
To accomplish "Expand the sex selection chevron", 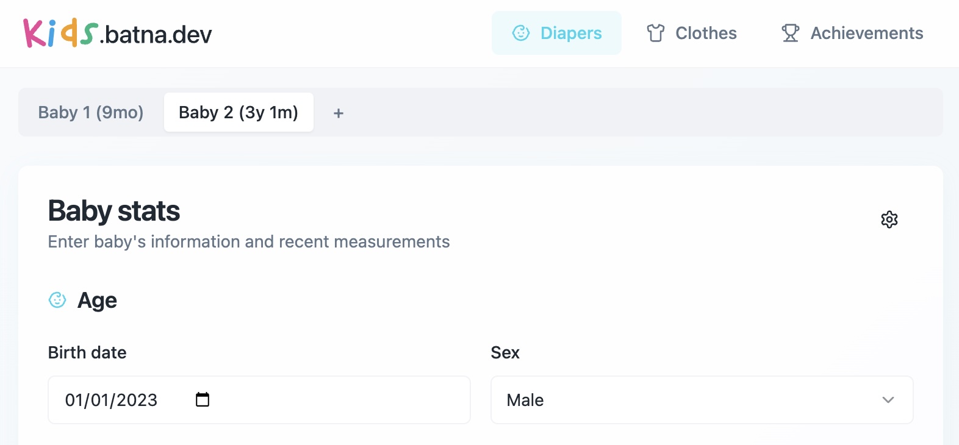I will pyautogui.click(x=888, y=400).
